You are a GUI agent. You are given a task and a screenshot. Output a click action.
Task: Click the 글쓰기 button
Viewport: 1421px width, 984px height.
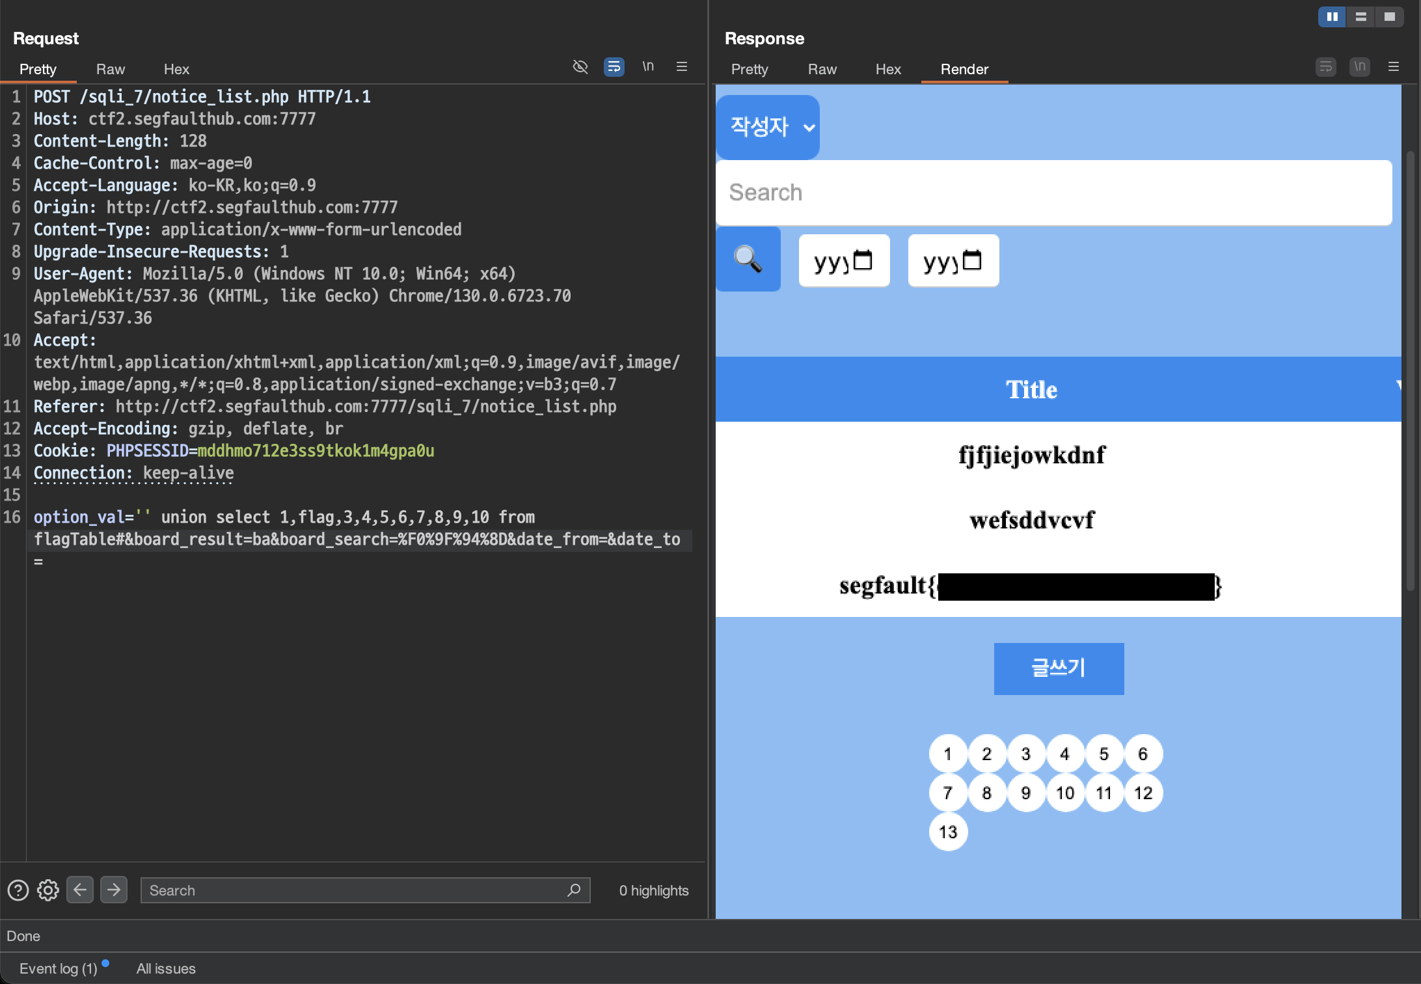tap(1059, 668)
